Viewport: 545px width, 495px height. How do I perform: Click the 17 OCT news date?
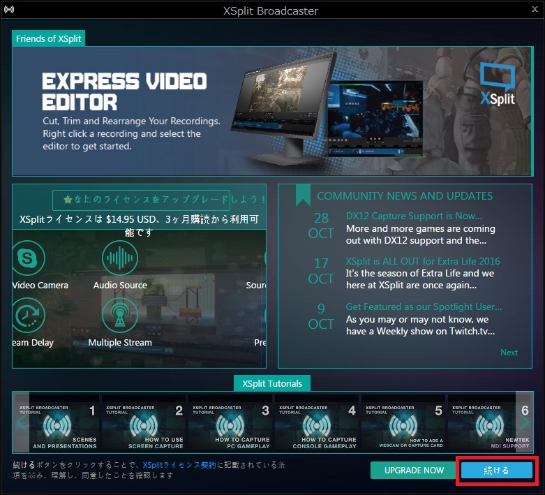(321, 271)
